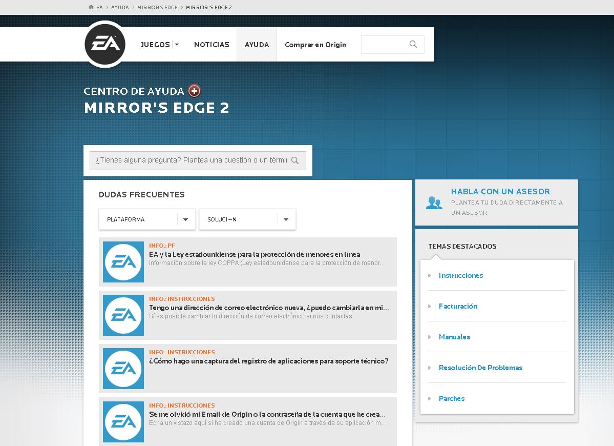Viewport: 614px width, 446px height.
Task: Click the home icon in breadcrumb
Action: [x=91, y=8]
